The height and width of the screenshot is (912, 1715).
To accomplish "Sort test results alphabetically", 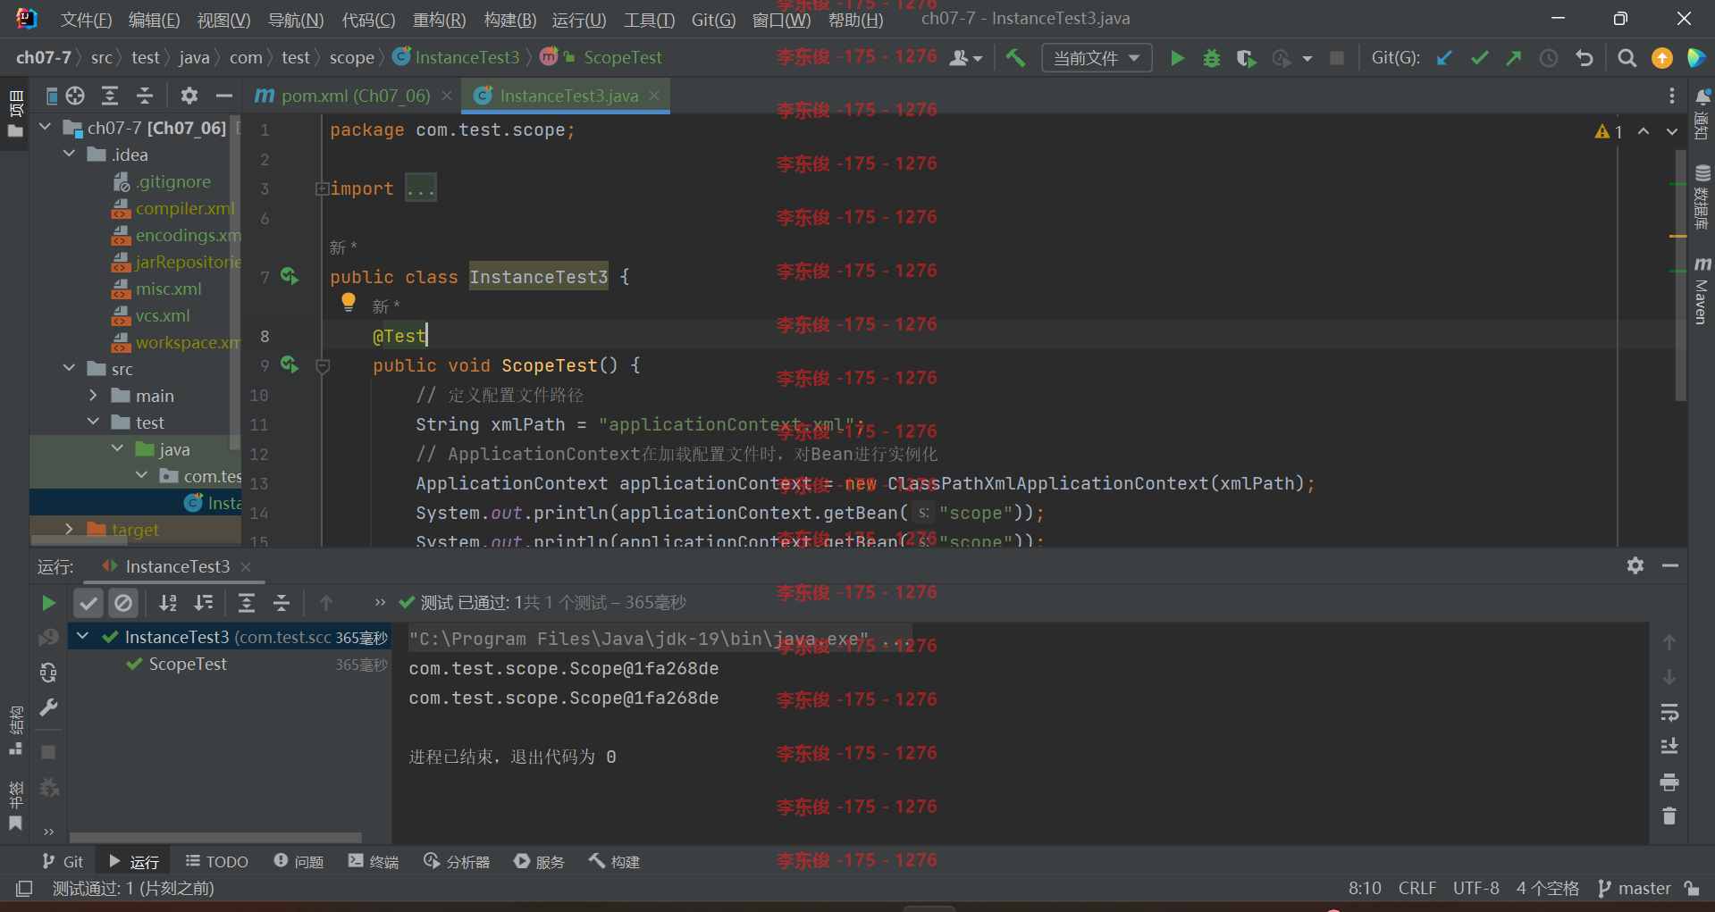I will 168,603.
